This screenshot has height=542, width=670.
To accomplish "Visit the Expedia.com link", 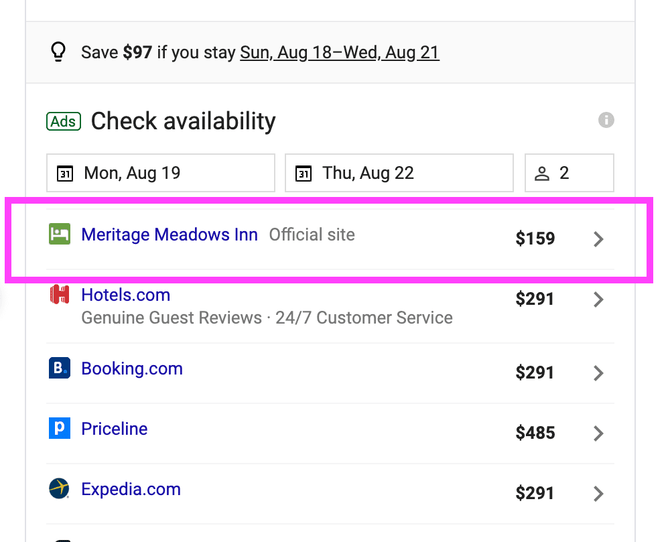I will [131, 489].
